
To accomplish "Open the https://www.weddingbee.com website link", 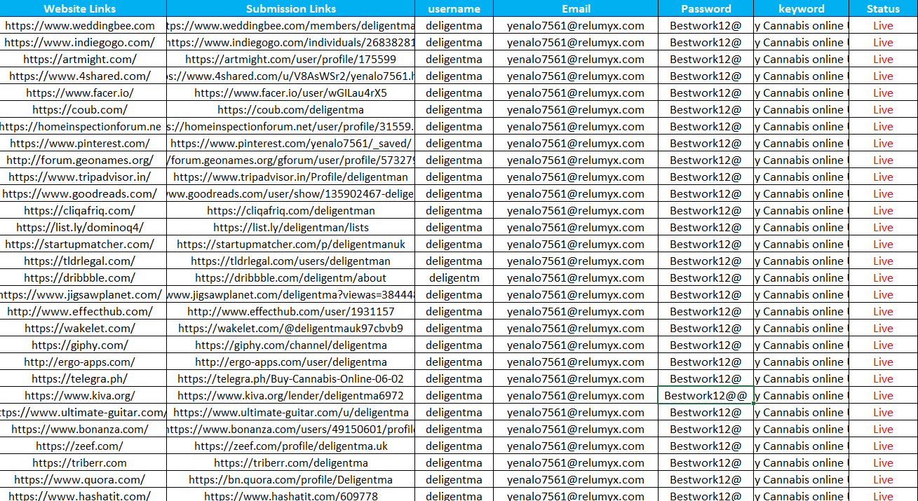I will click(79, 26).
